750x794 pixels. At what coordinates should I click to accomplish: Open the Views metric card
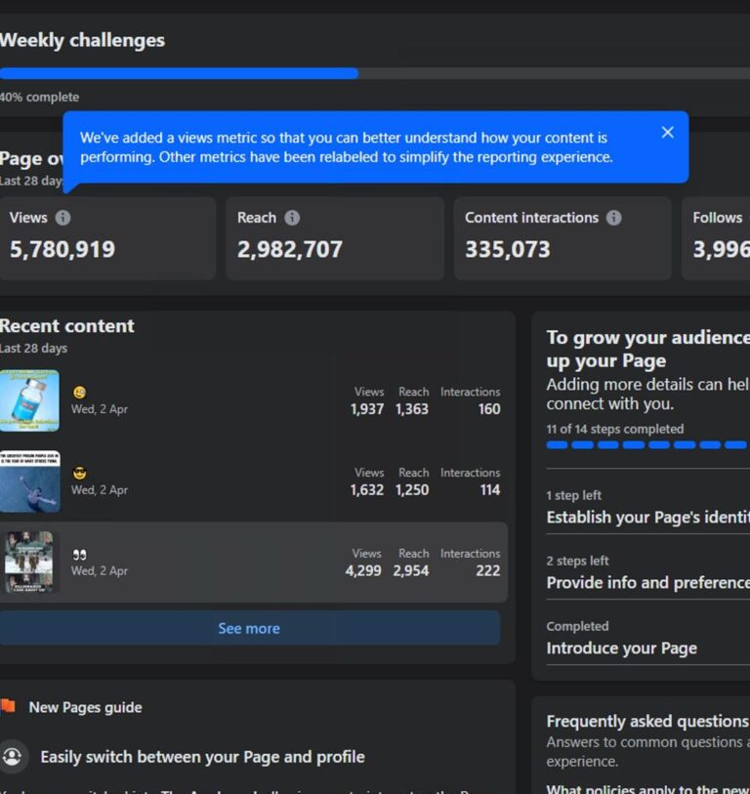tap(107, 239)
